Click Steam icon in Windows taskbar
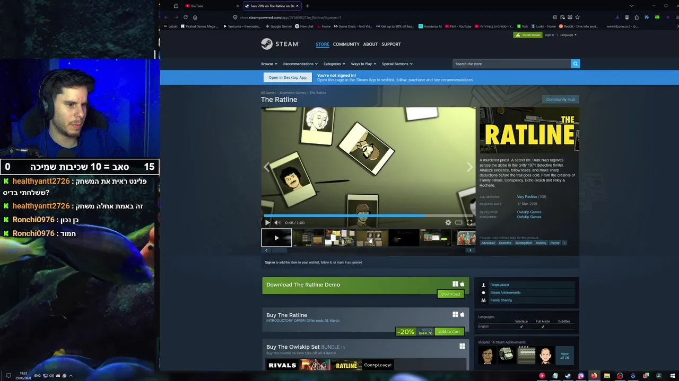The height and width of the screenshot is (381, 679). (568, 376)
